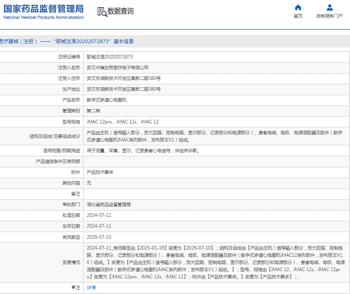Open the 政务服务门户 person icon

pos(330,8)
